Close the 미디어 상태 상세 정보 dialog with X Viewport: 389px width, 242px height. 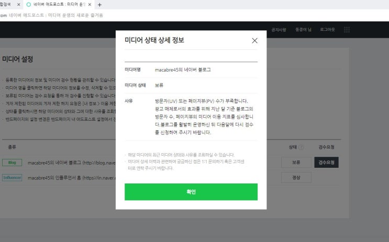click(x=254, y=41)
